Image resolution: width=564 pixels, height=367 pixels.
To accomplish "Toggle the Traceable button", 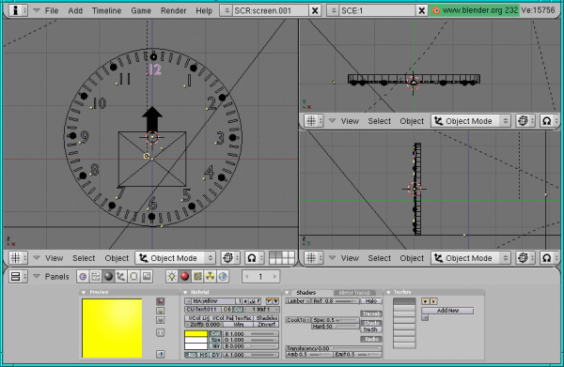I will click(371, 313).
